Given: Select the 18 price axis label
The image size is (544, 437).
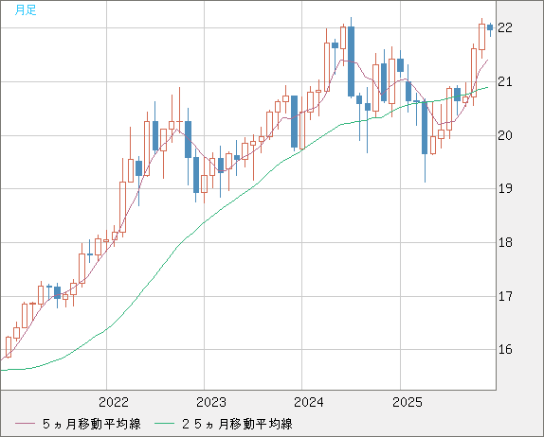Looking at the screenshot, I should click(x=505, y=242).
